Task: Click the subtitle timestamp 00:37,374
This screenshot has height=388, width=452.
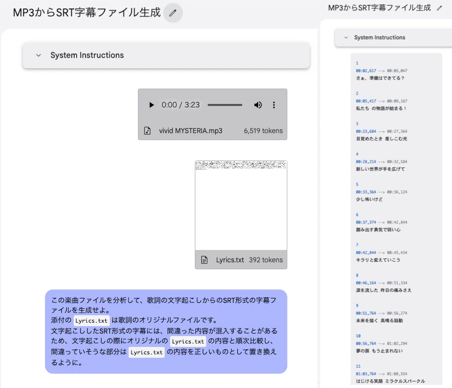Action: [366, 222]
